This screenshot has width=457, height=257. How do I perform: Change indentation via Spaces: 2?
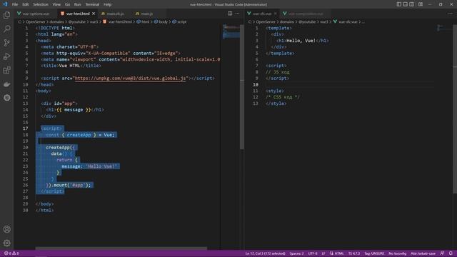[297, 253]
